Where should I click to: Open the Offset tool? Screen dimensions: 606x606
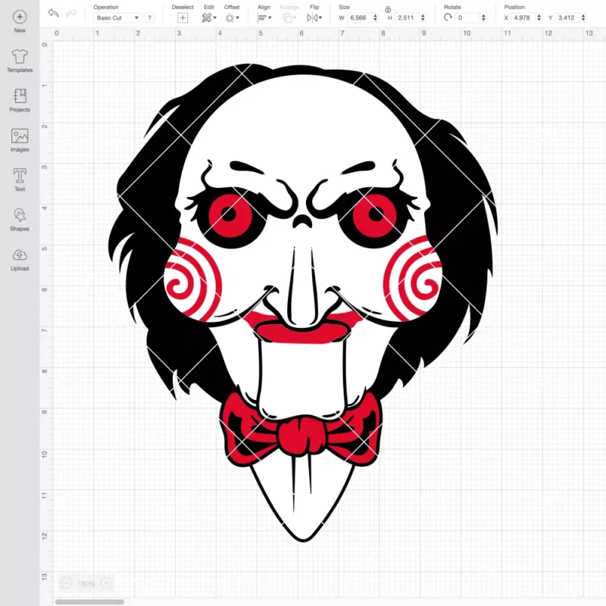click(x=230, y=17)
